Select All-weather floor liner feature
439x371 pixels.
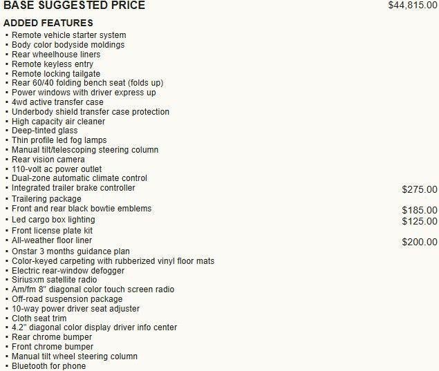(x=52, y=240)
